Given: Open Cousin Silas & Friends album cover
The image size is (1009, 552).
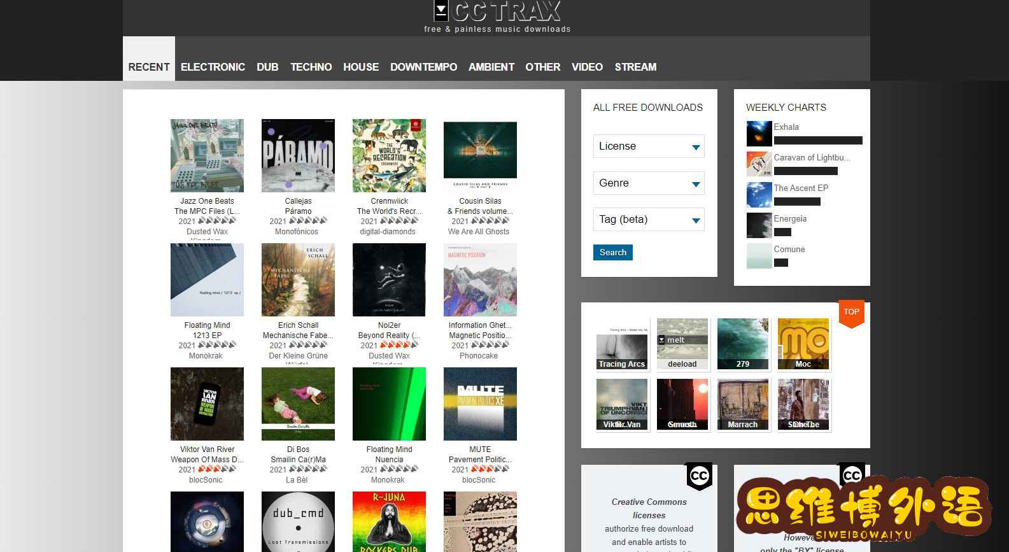Looking at the screenshot, I should point(480,155).
